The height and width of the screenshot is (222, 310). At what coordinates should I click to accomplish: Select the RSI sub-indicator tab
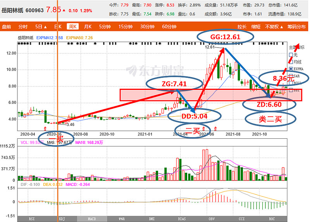(x=32, y=219)
